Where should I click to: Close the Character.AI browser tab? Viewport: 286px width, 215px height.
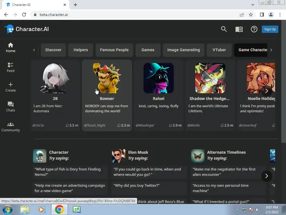(x=65, y=5)
